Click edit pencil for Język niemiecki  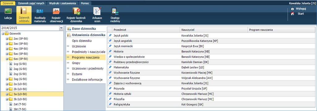pyautogui.click(x=110, y=46)
